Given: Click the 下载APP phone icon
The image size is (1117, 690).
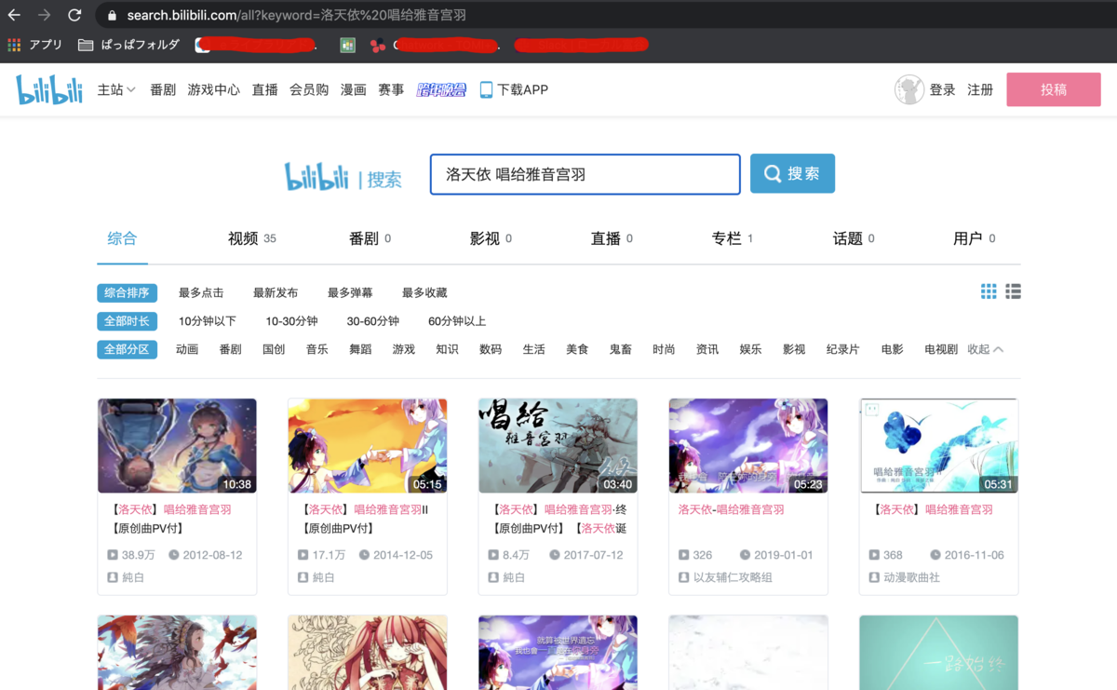Looking at the screenshot, I should pos(486,88).
